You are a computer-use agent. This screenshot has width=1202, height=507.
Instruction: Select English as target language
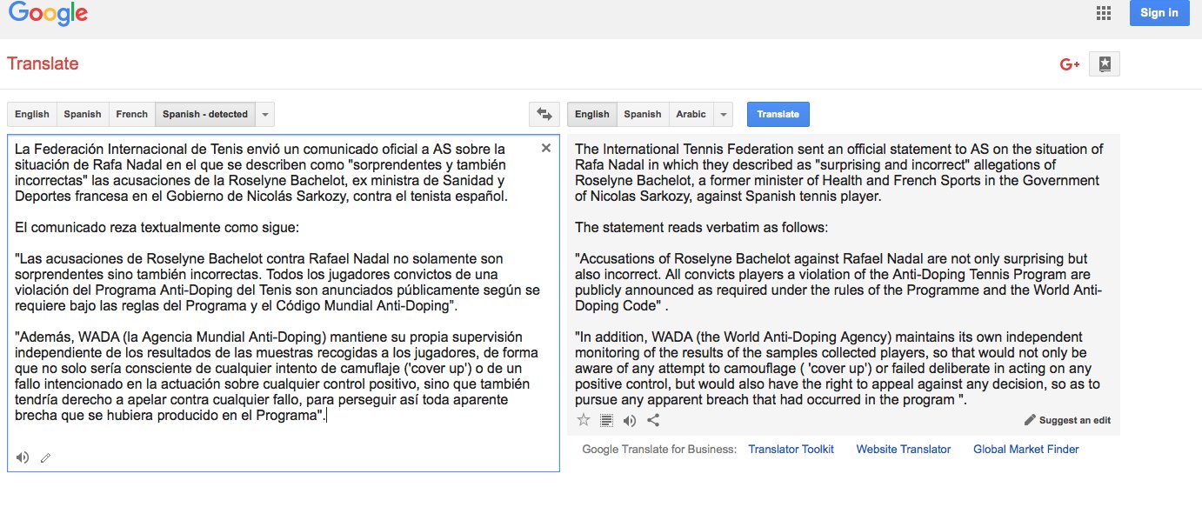click(592, 114)
